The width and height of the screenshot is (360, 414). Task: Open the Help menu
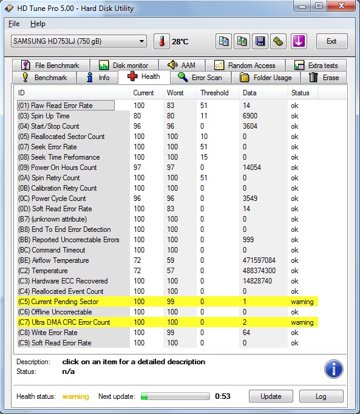(x=38, y=24)
